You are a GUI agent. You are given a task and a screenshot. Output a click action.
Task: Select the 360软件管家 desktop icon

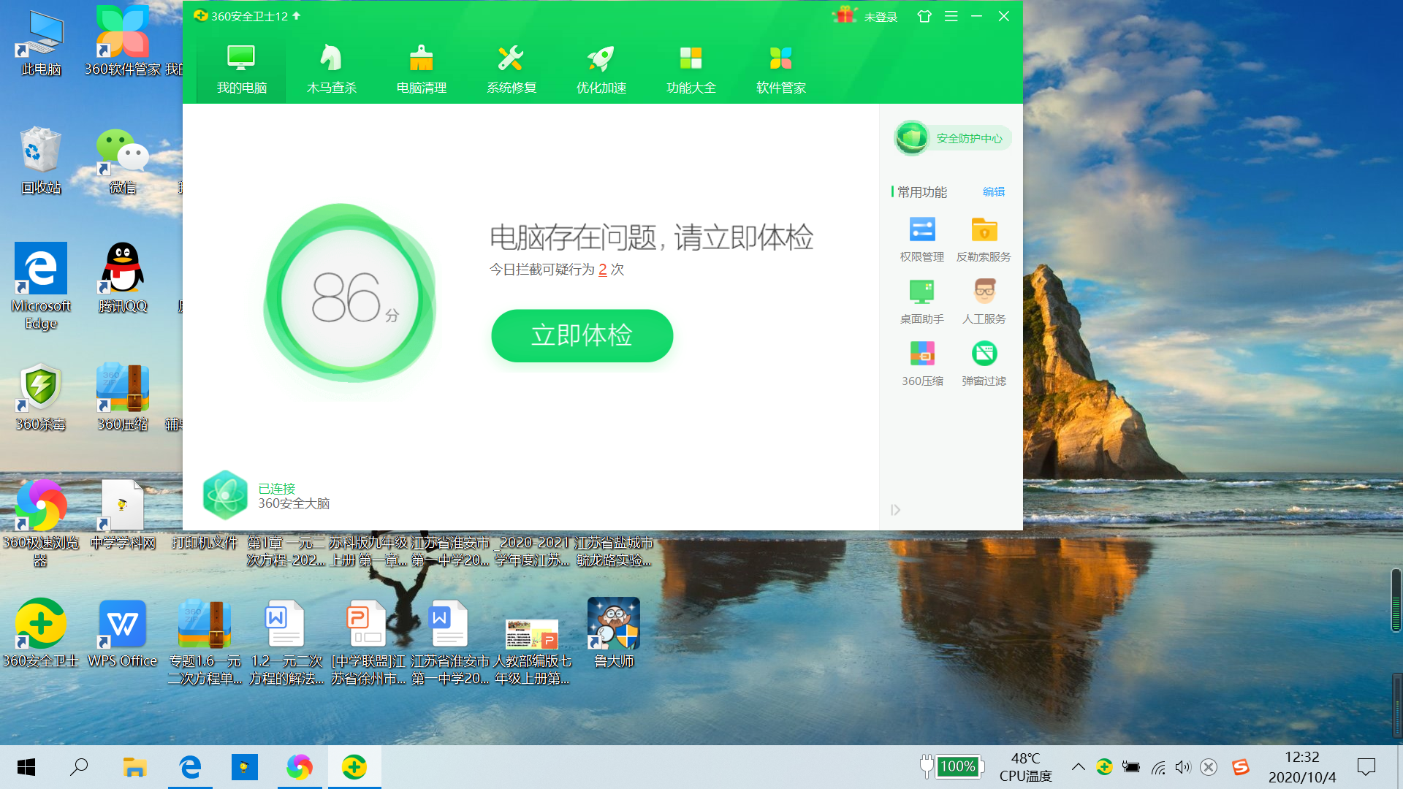coord(123,42)
